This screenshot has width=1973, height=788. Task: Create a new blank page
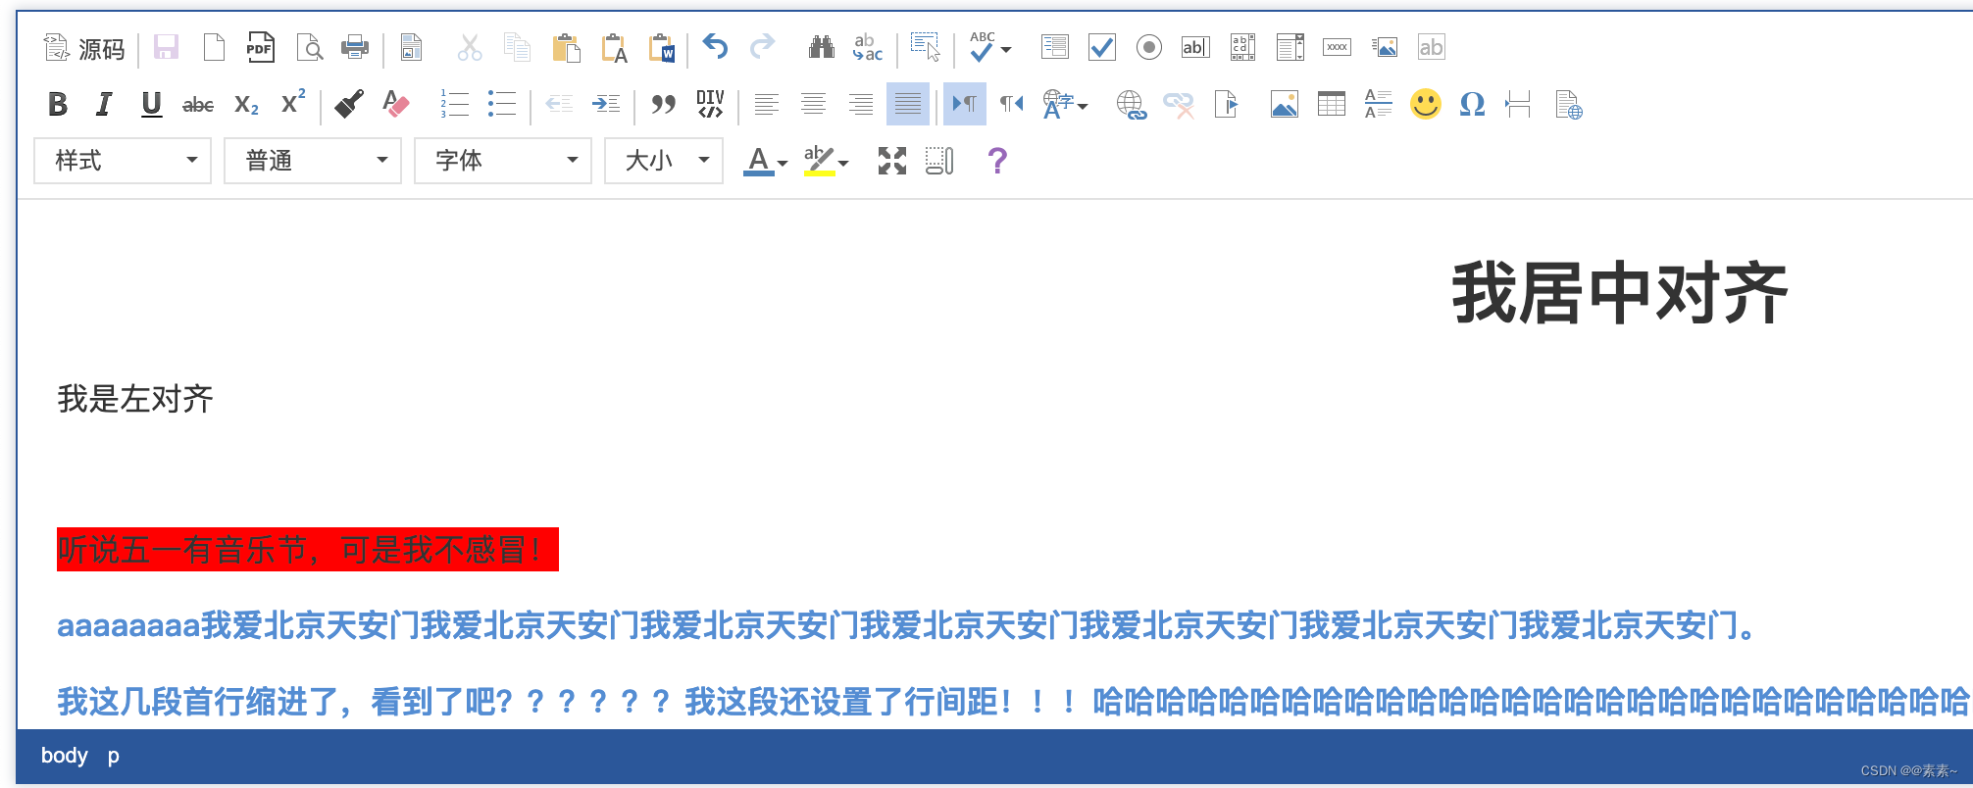click(213, 47)
